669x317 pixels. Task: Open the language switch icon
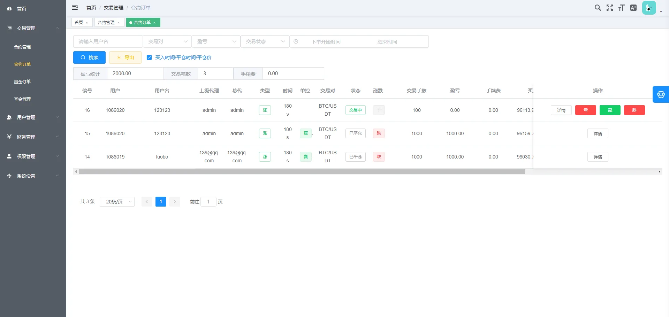pos(633,7)
